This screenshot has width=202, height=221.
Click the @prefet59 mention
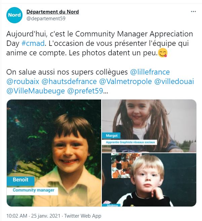point(85,91)
